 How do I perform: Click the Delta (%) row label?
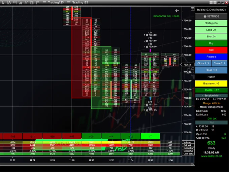(188, 151)
